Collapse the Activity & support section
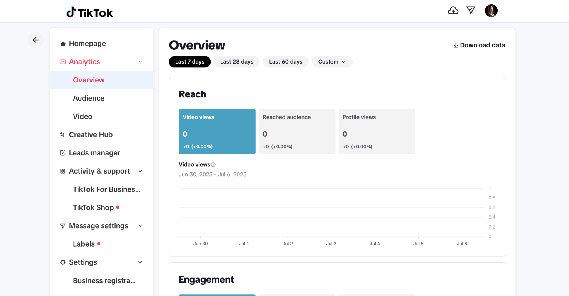The width and height of the screenshot is (569, 296). click(140, 171)
